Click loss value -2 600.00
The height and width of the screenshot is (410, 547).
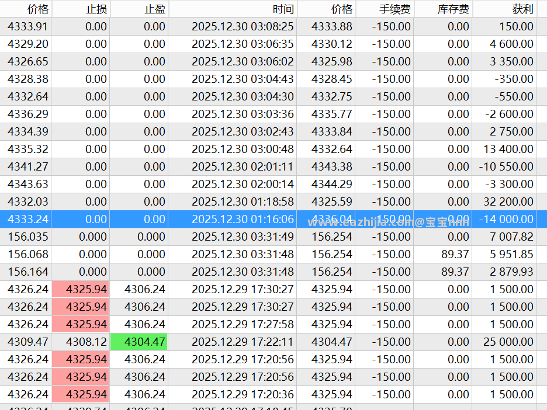click(x=510, y=114)
